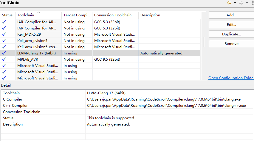Image resolution: width=254 pixels, height=141 pixels.
Task: Click the Conversion Toolchain column header
Action: [x=115, y=15]
